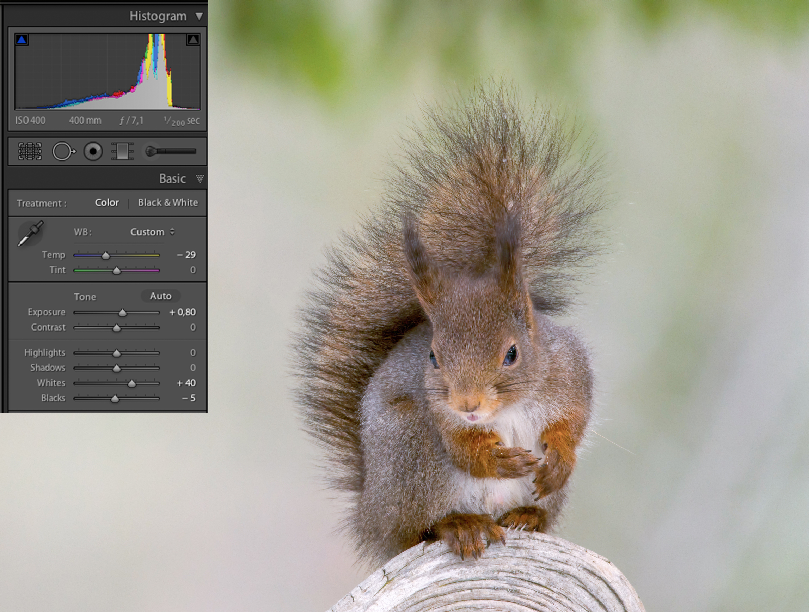Select the Spot Removal tool
The image size is (809, 612).
[x=64, y=151]
